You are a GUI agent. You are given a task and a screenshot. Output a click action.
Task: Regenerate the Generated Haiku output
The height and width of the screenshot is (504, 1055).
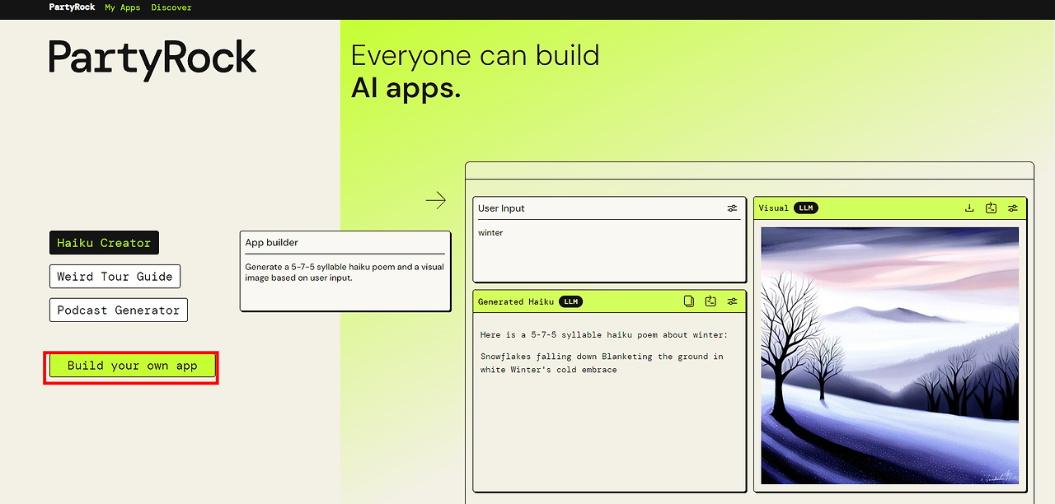(x=710, y=301)
